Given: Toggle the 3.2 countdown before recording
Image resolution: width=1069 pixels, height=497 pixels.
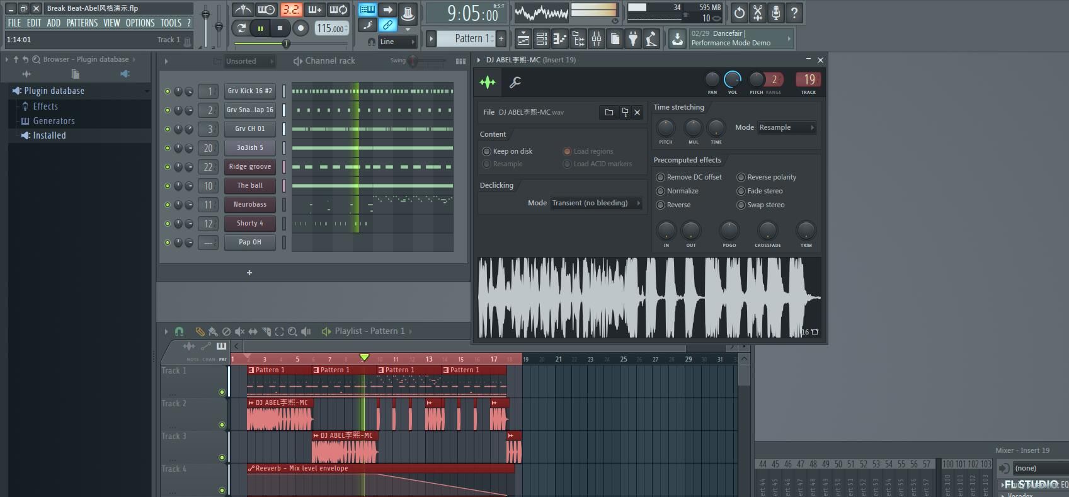Looking at the screenshot, I should (x=290, y=10).
